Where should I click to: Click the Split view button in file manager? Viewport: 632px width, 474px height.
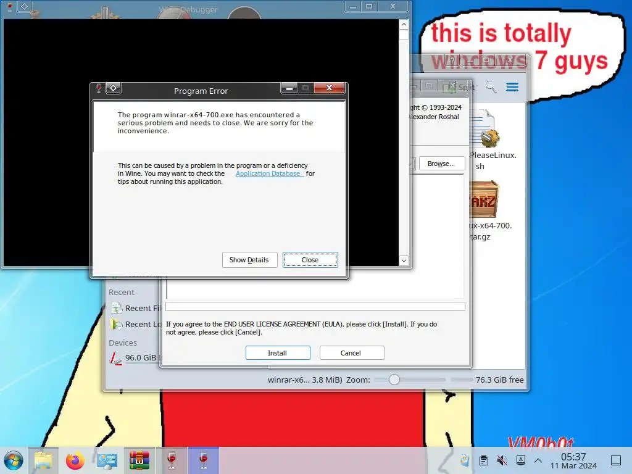[459, 87]
